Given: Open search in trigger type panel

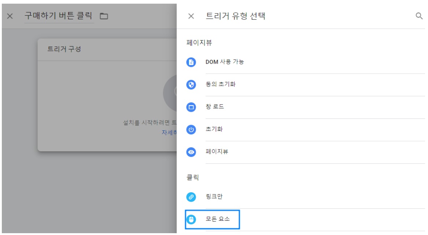Looking at the screenshot, I should click(x=419, y=16).
